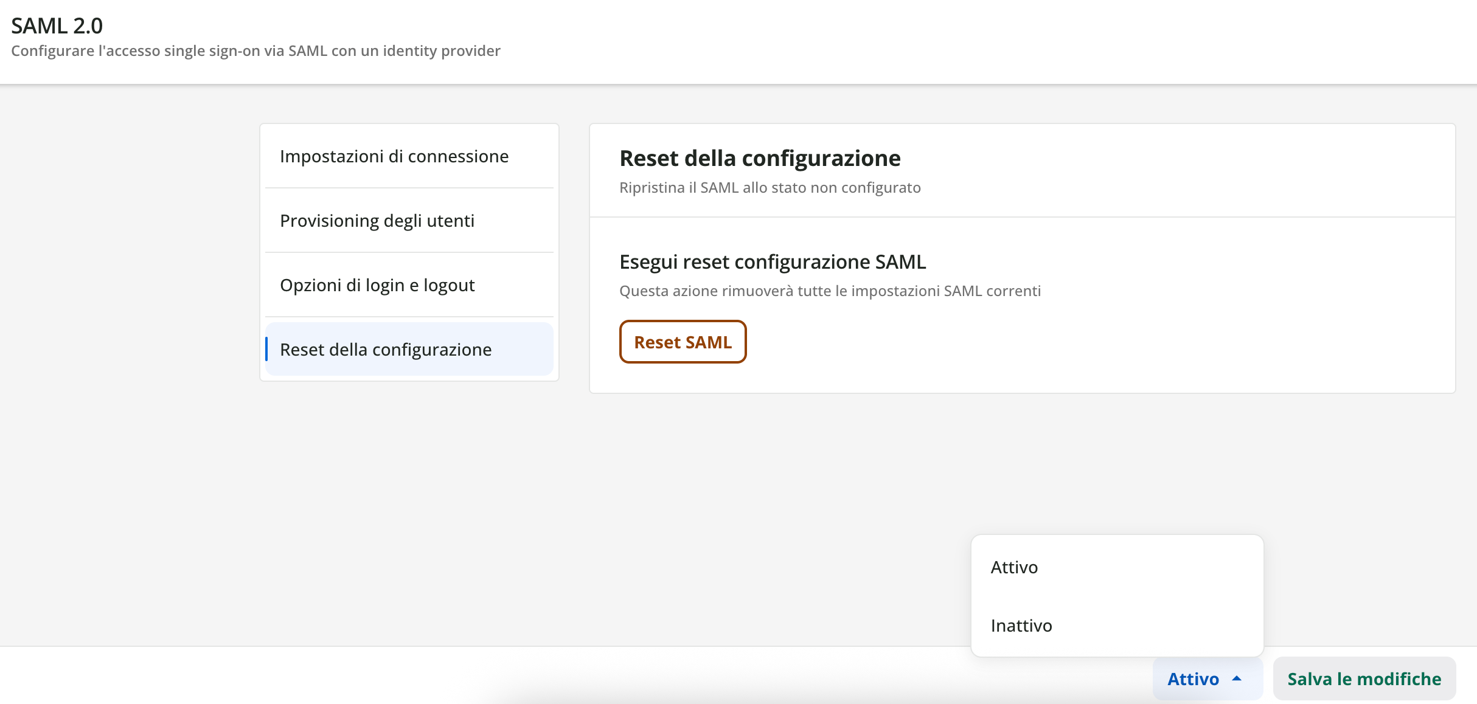This screenshot has height=704, width=1477.
Task: Go to Opzioni di login e logout
Action: point(377,285)
